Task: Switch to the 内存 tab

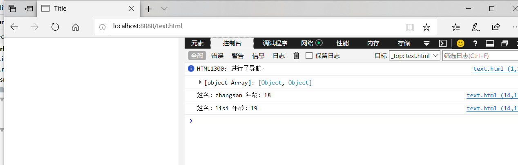Action: pos(373,43)
